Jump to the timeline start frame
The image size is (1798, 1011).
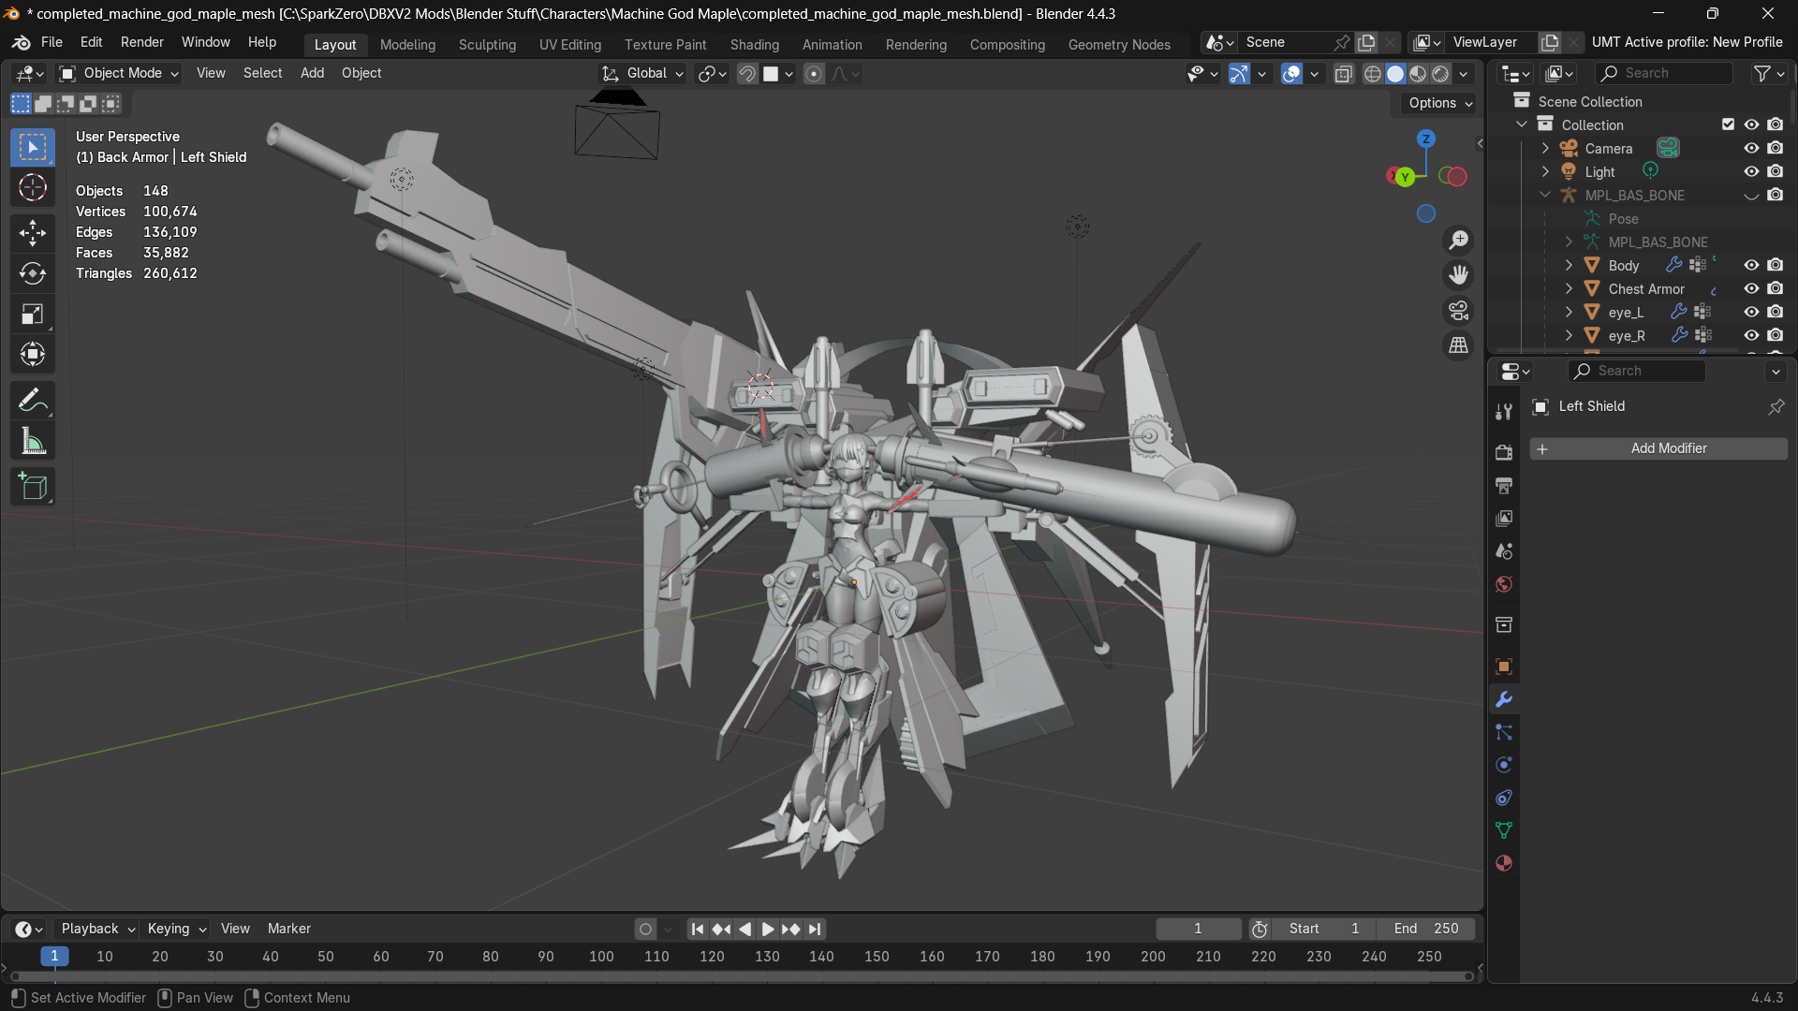[698, 929]
